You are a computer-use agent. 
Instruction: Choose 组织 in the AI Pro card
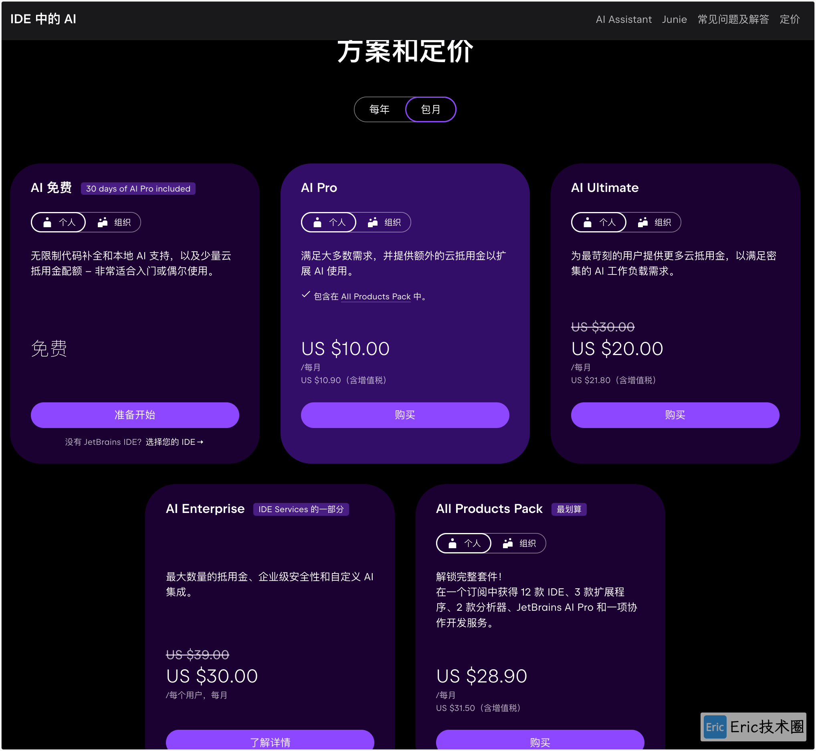(384, 222)
